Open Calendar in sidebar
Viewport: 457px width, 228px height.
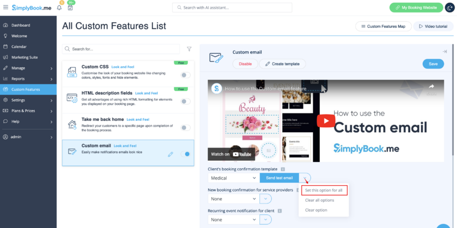pos(28,47)
